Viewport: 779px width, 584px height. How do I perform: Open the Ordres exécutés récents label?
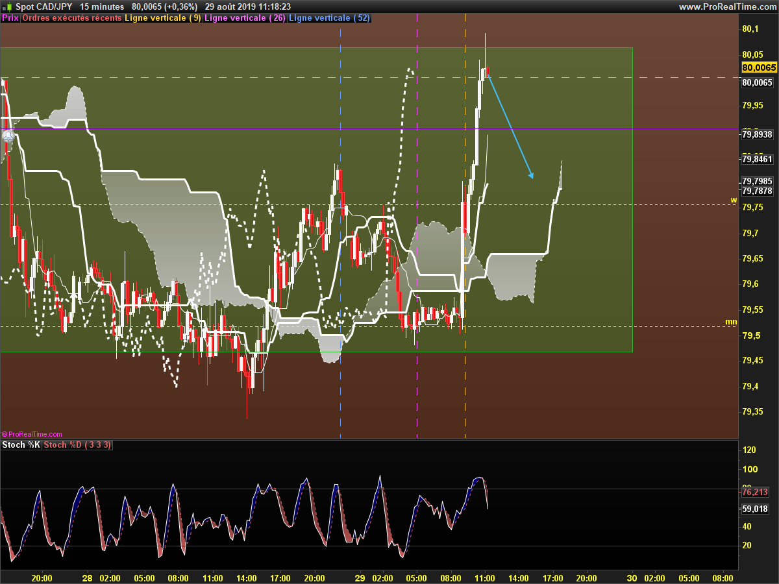72,18
